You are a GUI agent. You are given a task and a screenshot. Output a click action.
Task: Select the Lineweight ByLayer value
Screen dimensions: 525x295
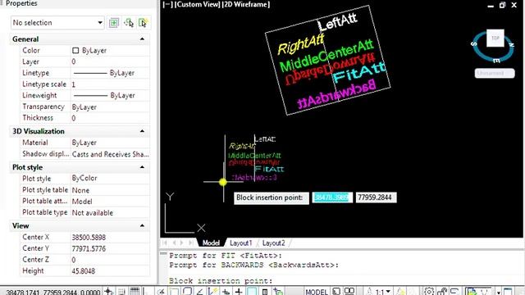(x=110, y=95)
